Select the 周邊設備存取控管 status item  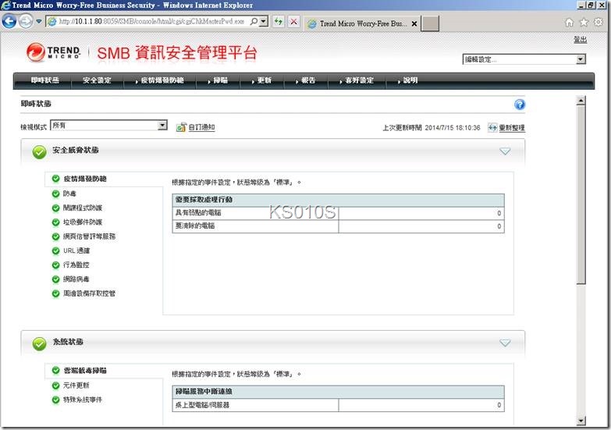(89, 293)
